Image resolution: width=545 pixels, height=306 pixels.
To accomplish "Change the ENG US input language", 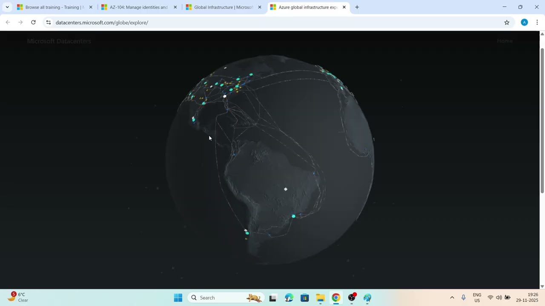I will pyautogui.click(x=477, y=297).
